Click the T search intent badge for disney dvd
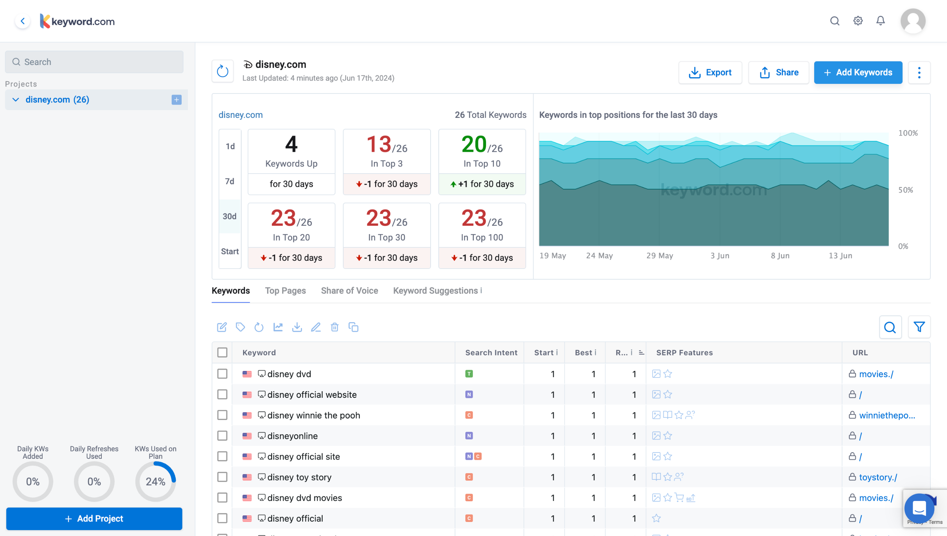The image size is (947, 536). click(x=469, y=374)
